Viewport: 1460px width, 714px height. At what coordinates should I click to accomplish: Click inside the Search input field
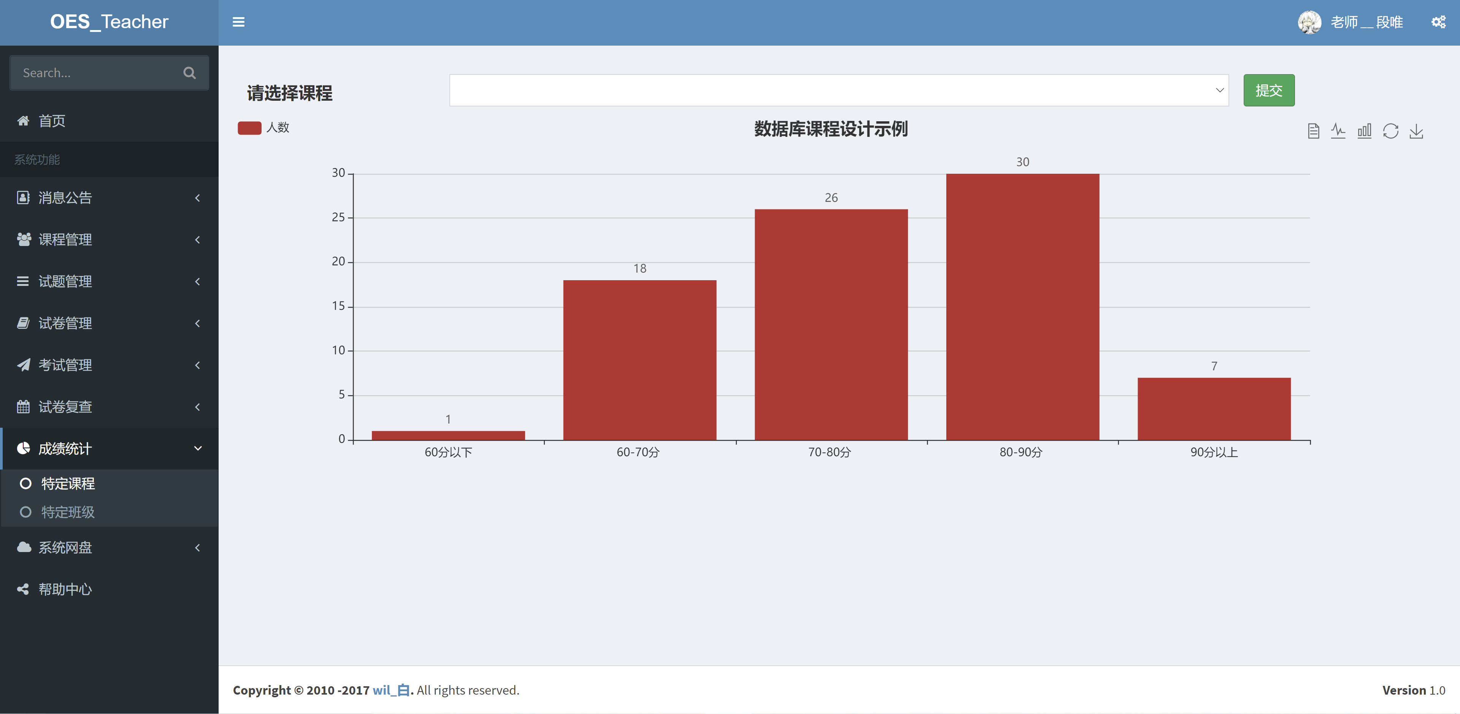tap(91, 73)
